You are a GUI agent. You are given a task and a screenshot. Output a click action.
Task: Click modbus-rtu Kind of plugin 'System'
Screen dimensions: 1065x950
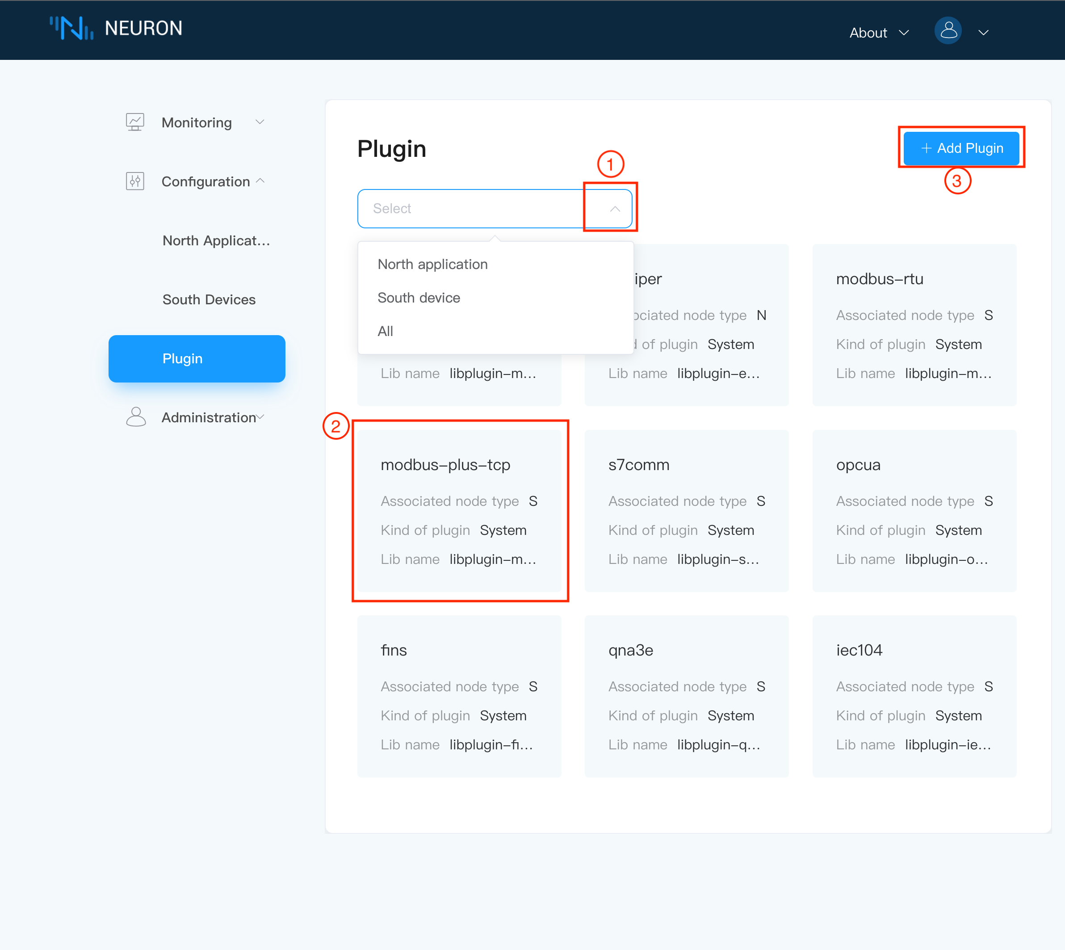click(x=959, y=345)
